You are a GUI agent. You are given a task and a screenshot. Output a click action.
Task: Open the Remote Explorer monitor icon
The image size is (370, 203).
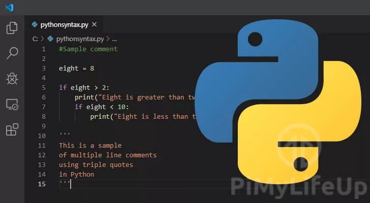click(x=12, y=104)
